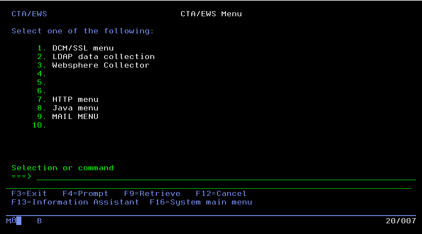Choose the MAIL MENU entry
The width and height of the screenshot is (422, 234).
[x=75, y=117]
